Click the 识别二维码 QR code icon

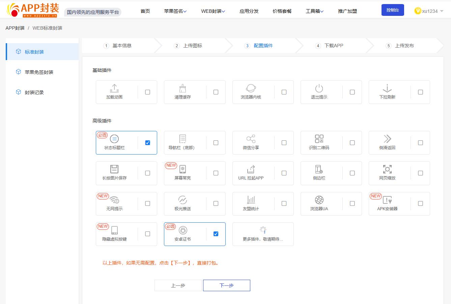(319, 139)
